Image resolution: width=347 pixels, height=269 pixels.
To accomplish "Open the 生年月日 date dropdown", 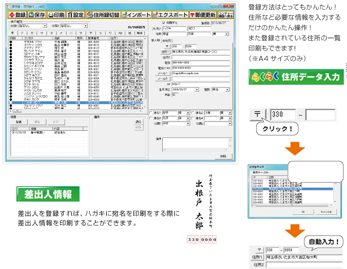I will (197, 89).
